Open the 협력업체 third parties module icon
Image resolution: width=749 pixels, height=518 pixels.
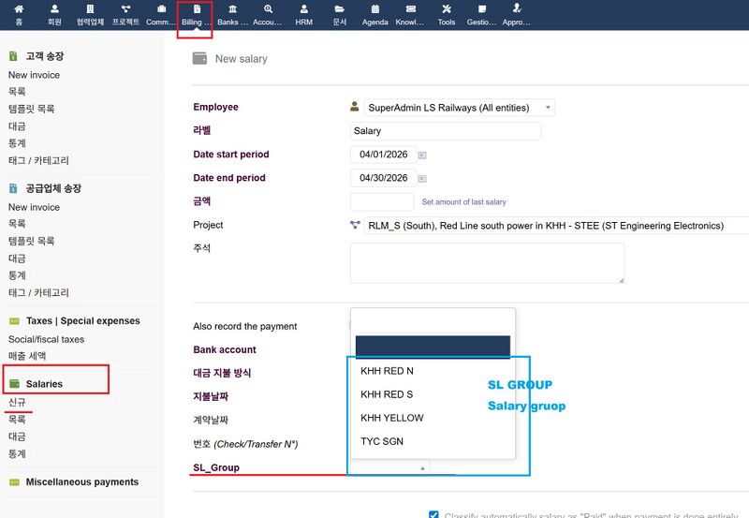point(90,9)
